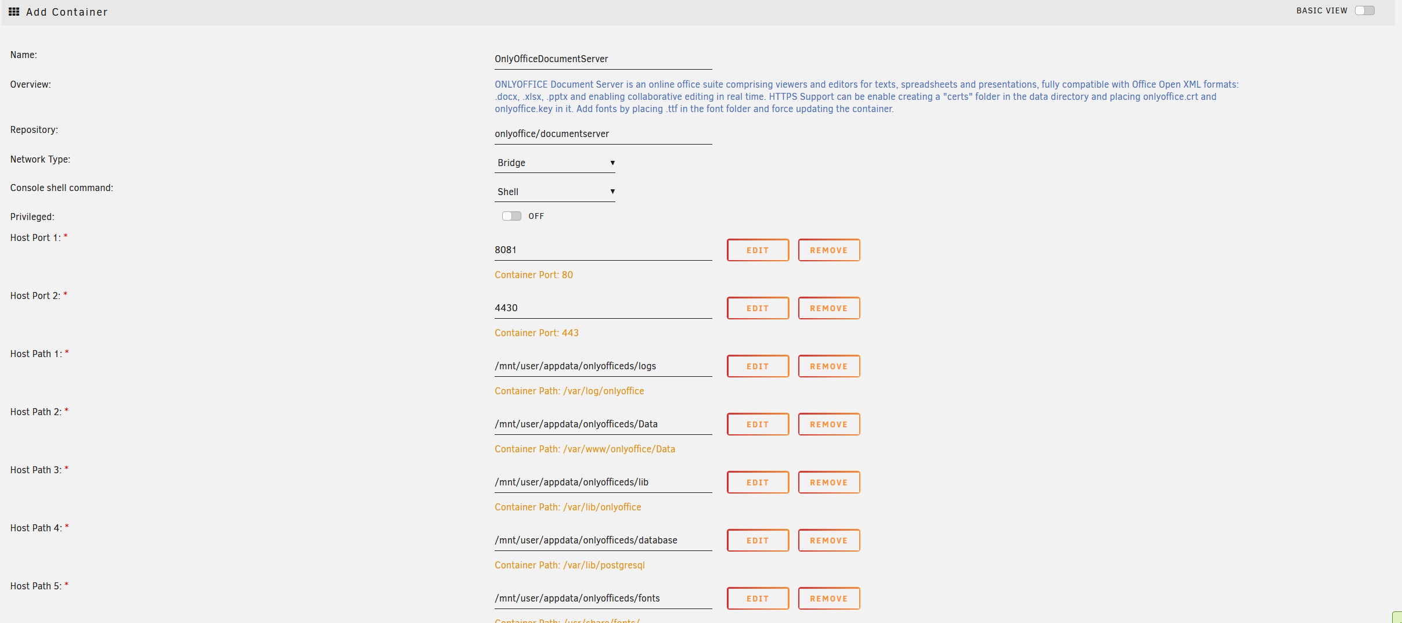1402x623 pixels.
Task: Edit Host Path 1 logs mapping
Action: (x=758, y=366)
